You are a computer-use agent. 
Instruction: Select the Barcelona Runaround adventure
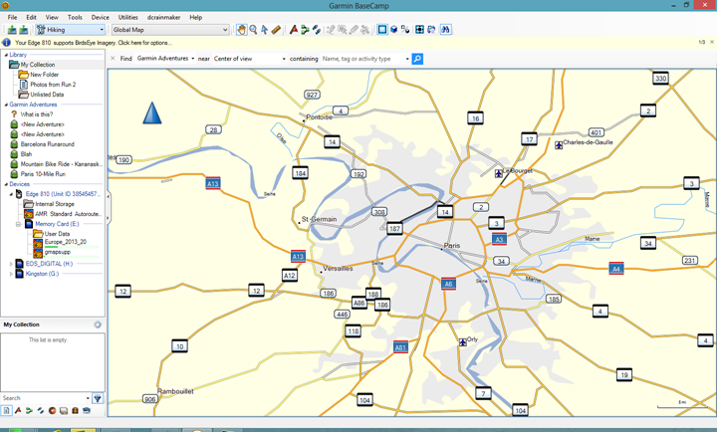pos(47,144)
